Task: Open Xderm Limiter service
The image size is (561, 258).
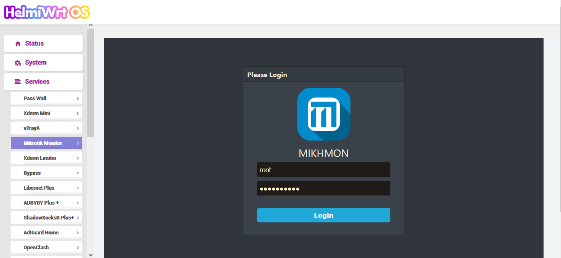Action: (47, 158)
